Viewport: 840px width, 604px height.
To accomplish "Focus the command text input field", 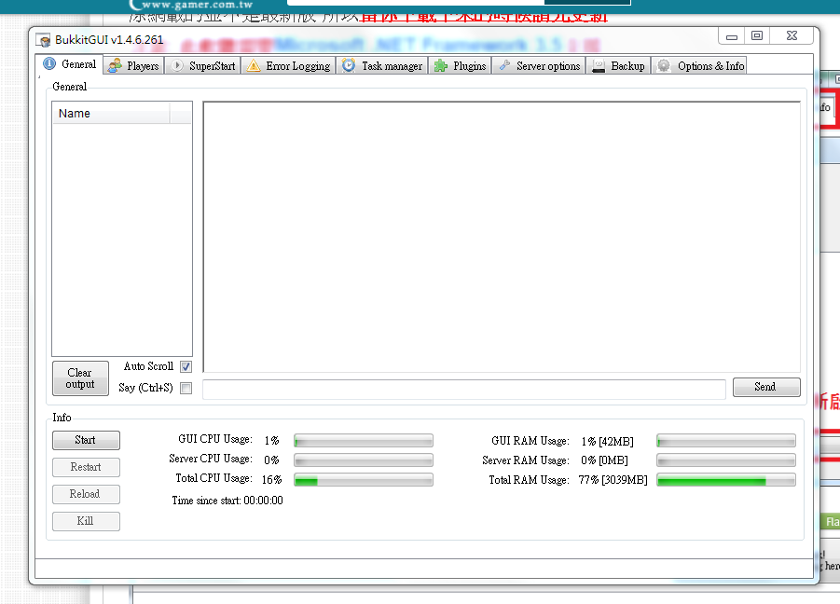I will click(463, 389).
